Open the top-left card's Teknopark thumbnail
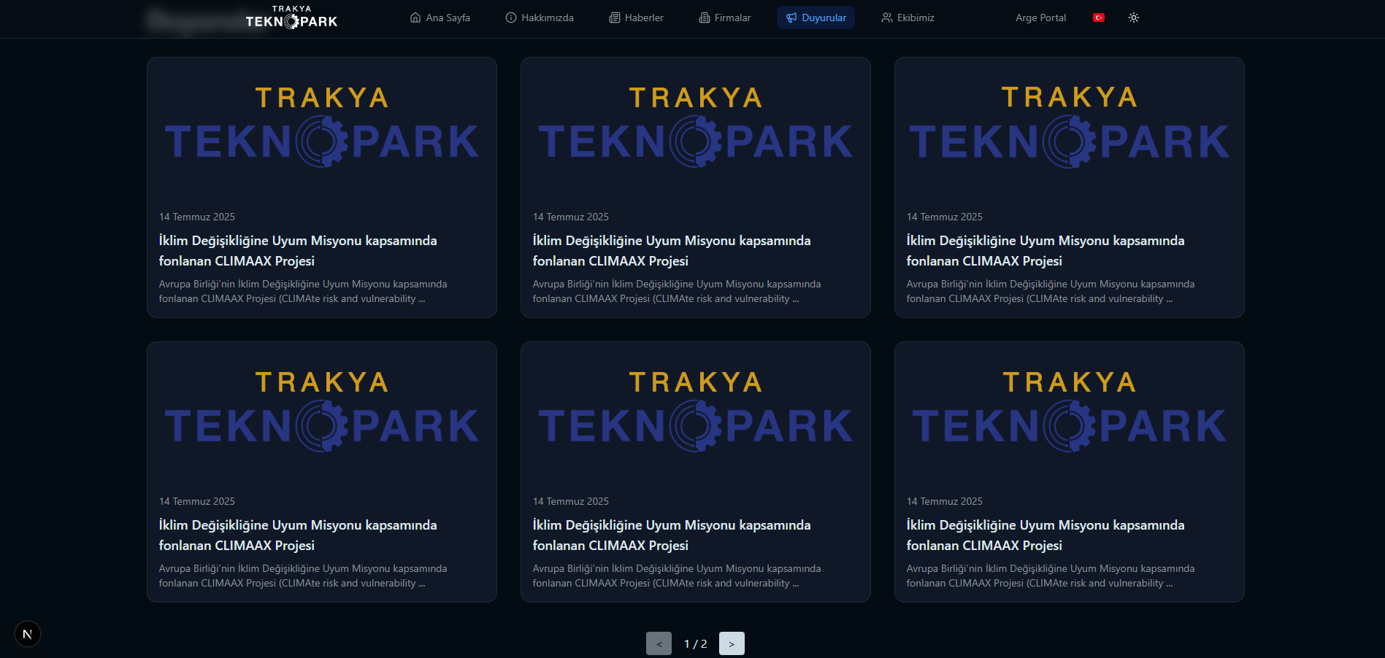 point(322,127)
